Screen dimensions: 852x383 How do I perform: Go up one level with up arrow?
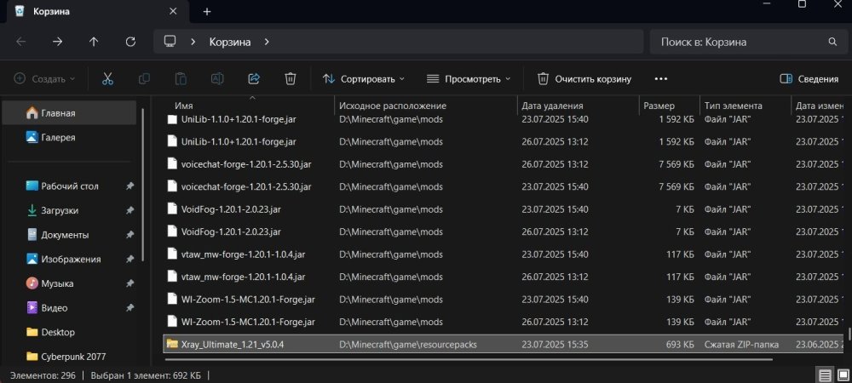click(x=94, y=42)
